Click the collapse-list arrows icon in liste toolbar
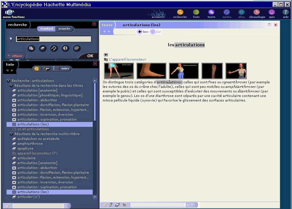Screen dimensions: 292x209 click(x=55, y=69)
